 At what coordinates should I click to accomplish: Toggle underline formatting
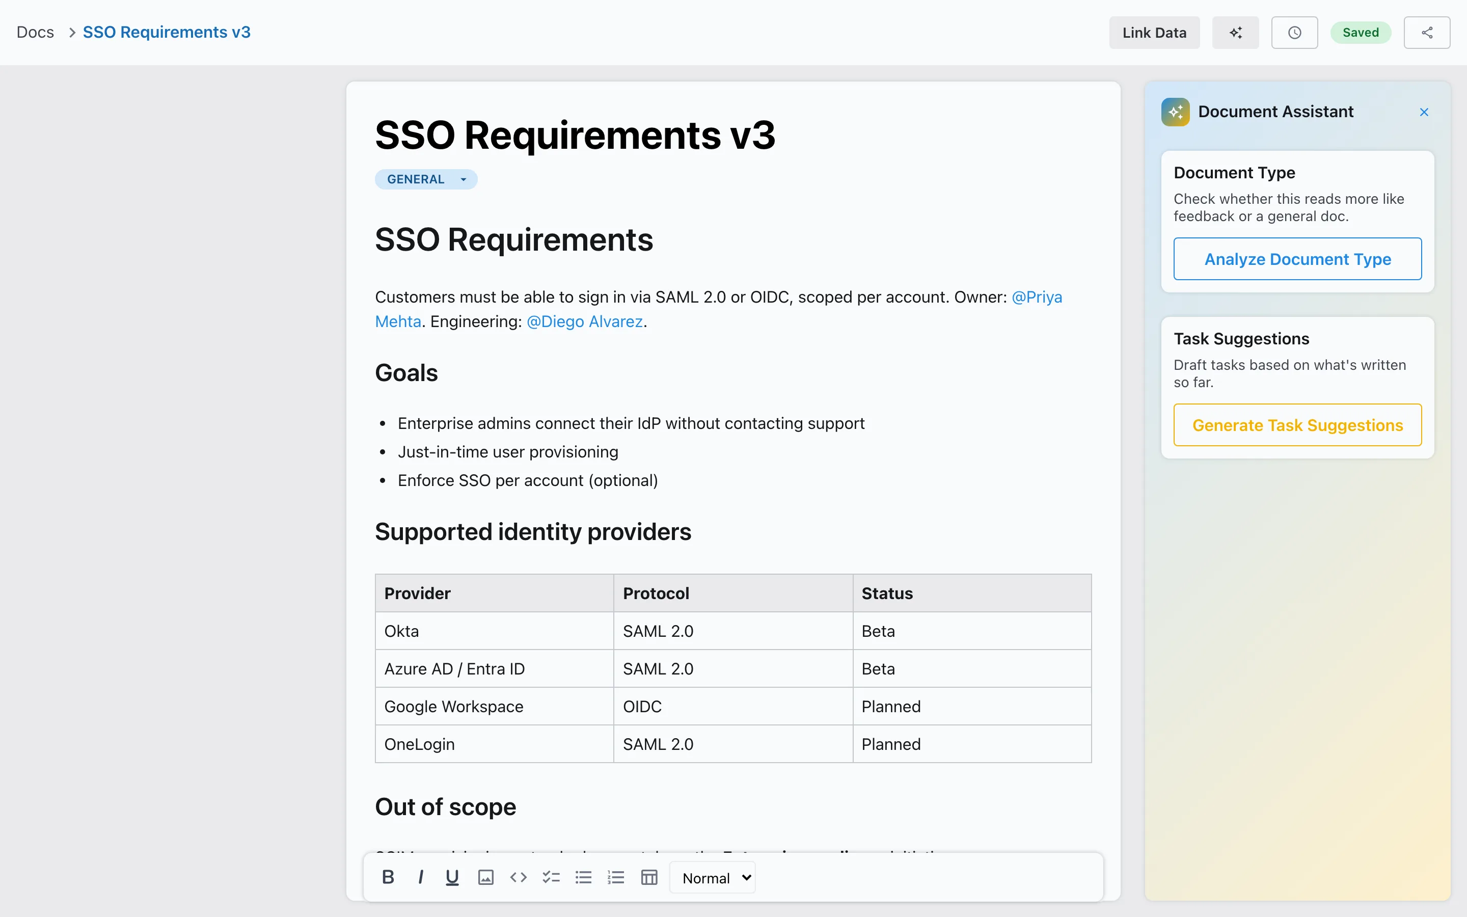coord(452,877)
